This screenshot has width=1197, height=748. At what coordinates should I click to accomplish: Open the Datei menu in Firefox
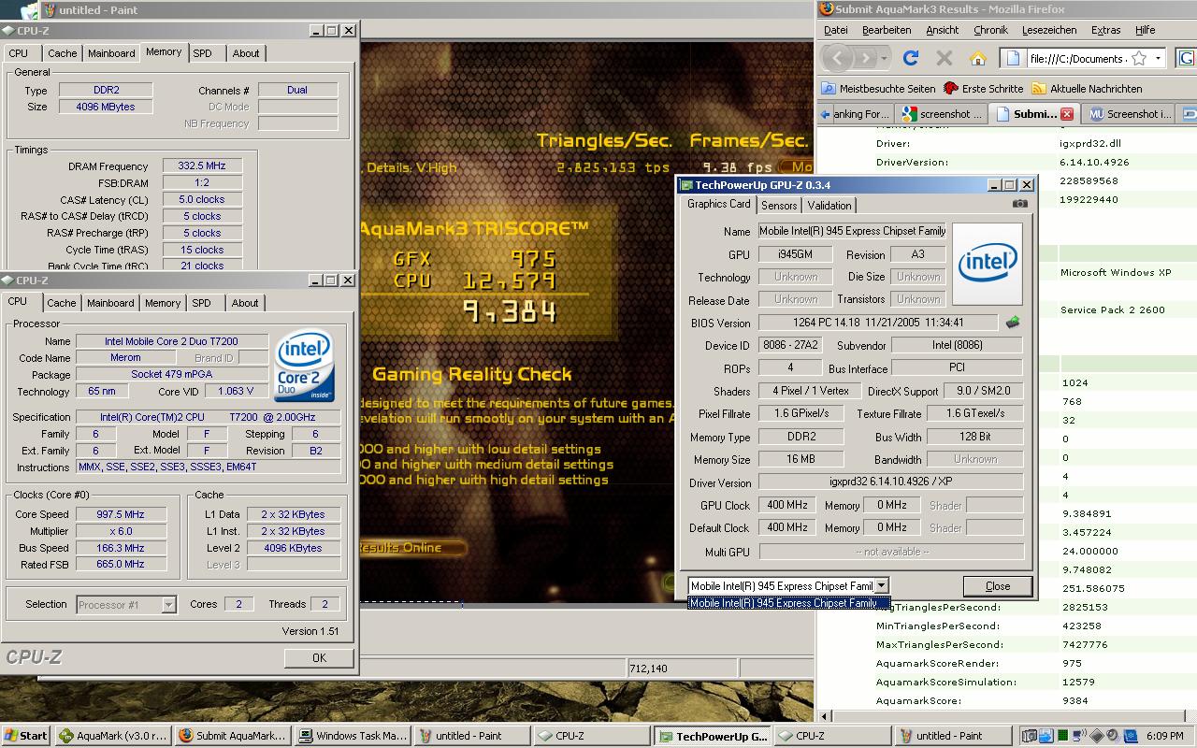coord(835,30)
